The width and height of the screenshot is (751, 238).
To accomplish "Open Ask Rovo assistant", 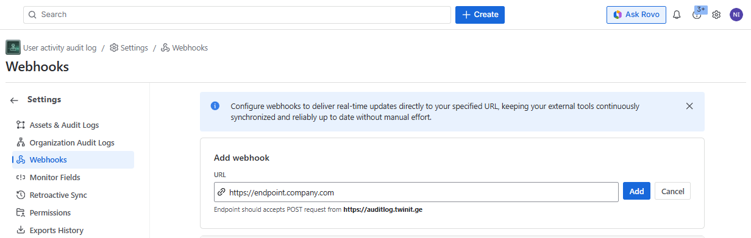I will 636,15.
